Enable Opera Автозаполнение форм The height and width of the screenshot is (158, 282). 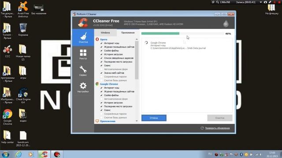click(x=101, y=69)
